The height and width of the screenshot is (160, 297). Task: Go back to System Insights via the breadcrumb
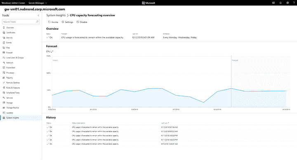(56, 15)
